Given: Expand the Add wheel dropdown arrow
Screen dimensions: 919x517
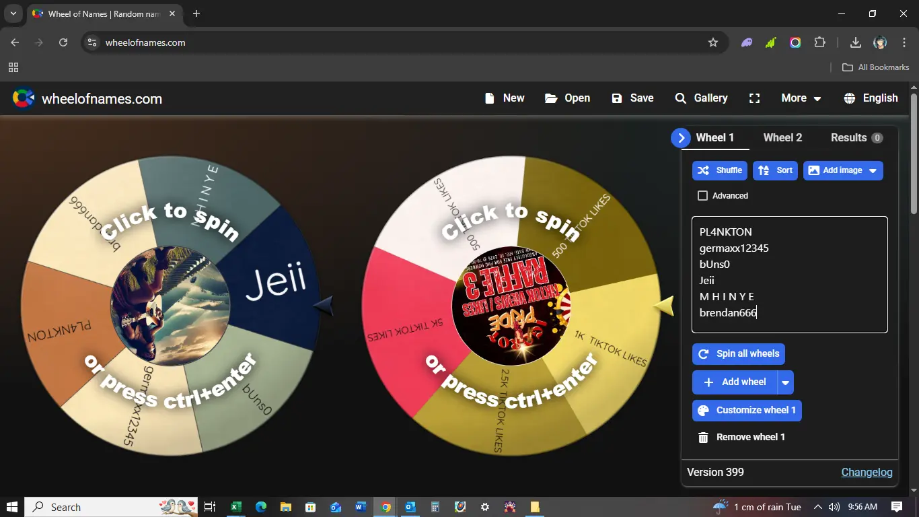Looking at the screenshot, I should 786,382.
